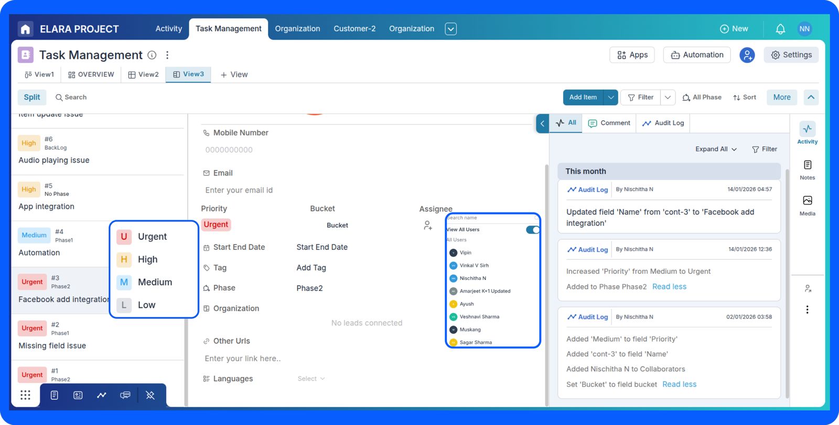Open the nine-dot app grid launcher
839x425 pixels.
pos(25,395)
